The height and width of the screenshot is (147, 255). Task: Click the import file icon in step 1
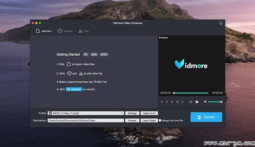[x=69, y=64]
